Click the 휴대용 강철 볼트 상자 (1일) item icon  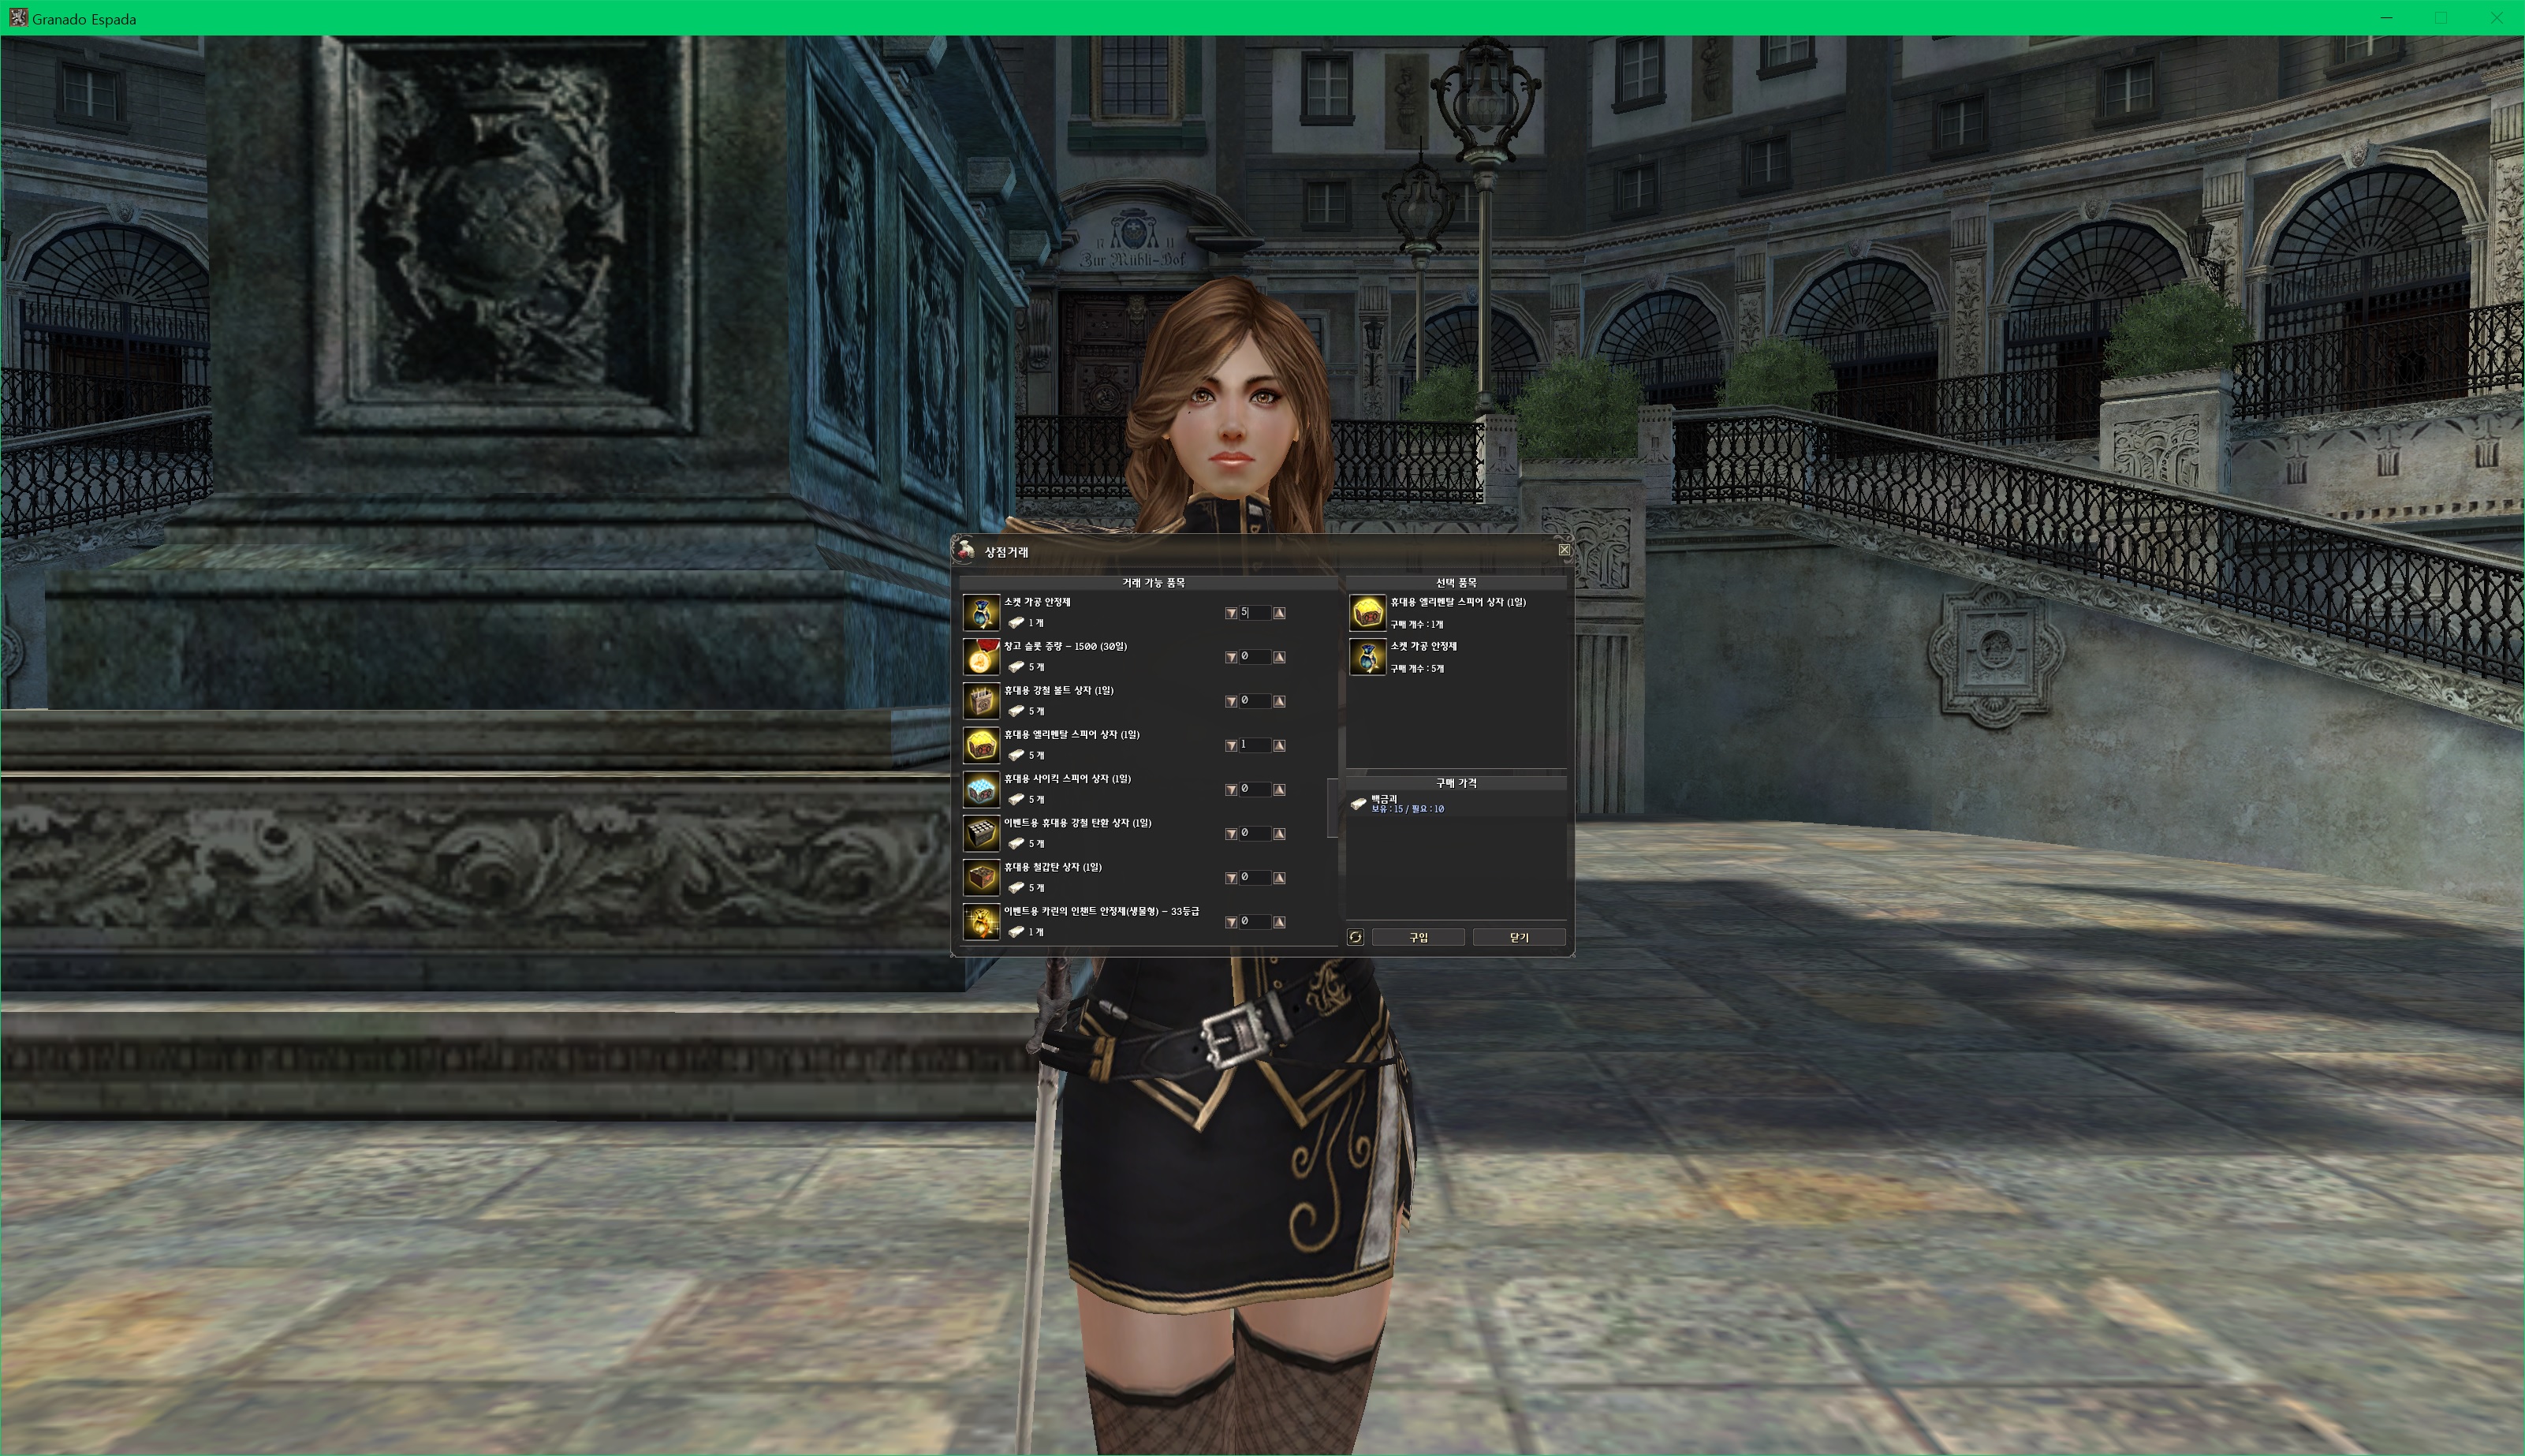pos(981,700)
